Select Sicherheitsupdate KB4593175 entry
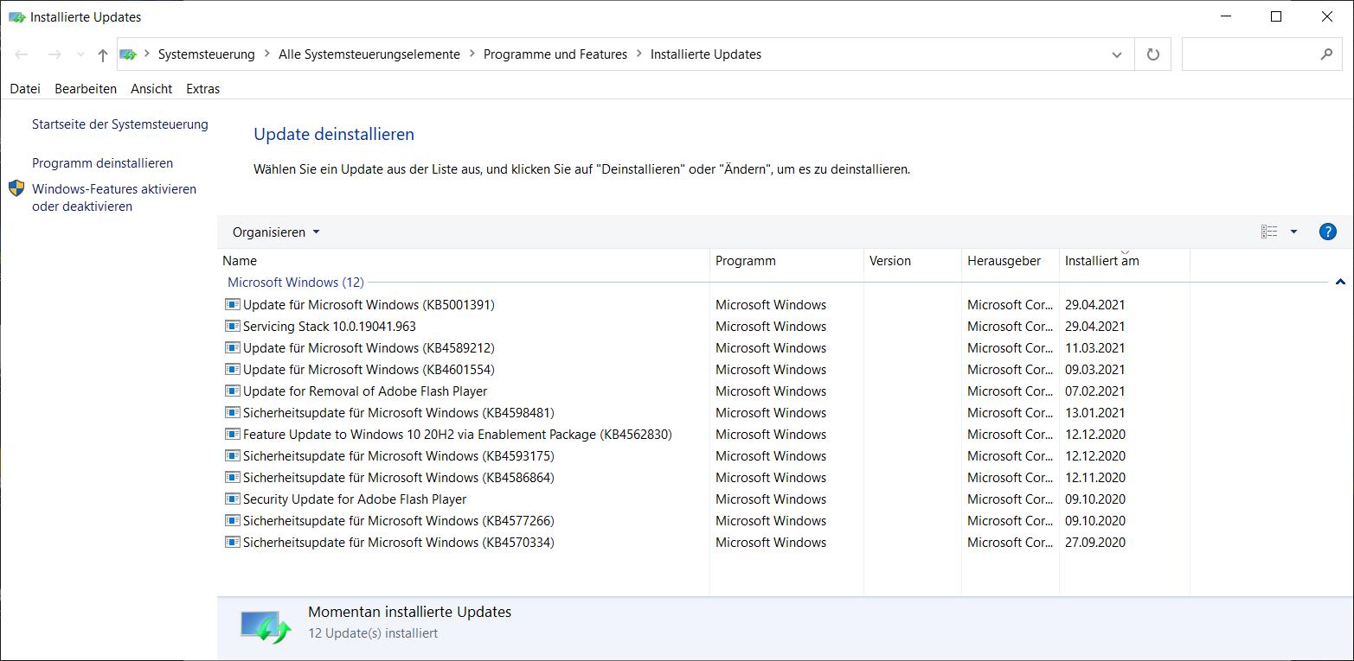 399,456
